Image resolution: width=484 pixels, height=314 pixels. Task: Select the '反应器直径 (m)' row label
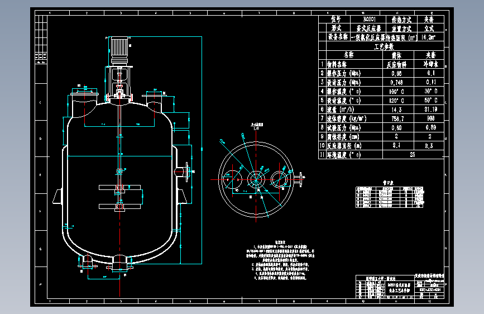coord(344,146)
